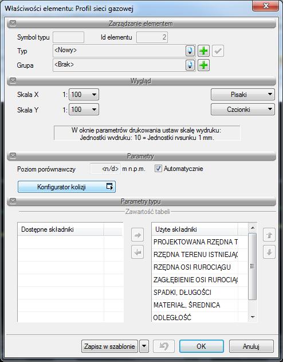Click the Poziom porównawczy value field

coord(105,169)
